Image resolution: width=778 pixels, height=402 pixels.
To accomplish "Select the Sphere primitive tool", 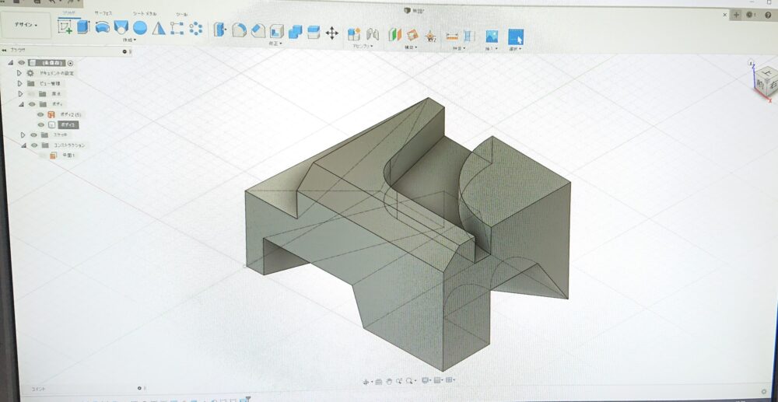I will point(140,28).
